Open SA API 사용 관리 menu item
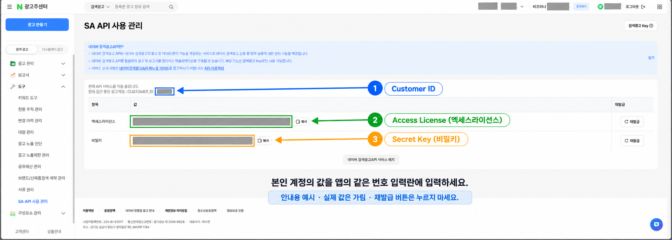This screenshot has width=672, height=240. pyautogui.click(x=33, y=201)
